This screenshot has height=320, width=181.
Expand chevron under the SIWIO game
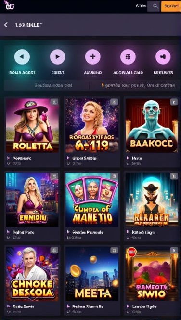[128, 312]
